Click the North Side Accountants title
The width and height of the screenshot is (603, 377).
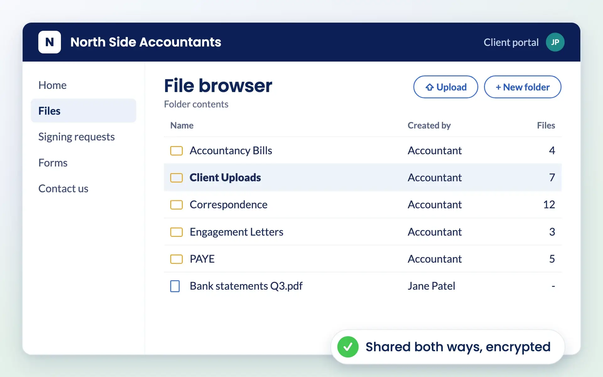(x=146, y=42)
